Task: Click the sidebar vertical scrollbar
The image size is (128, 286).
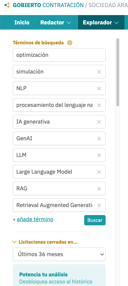Action: coord(118,72)
